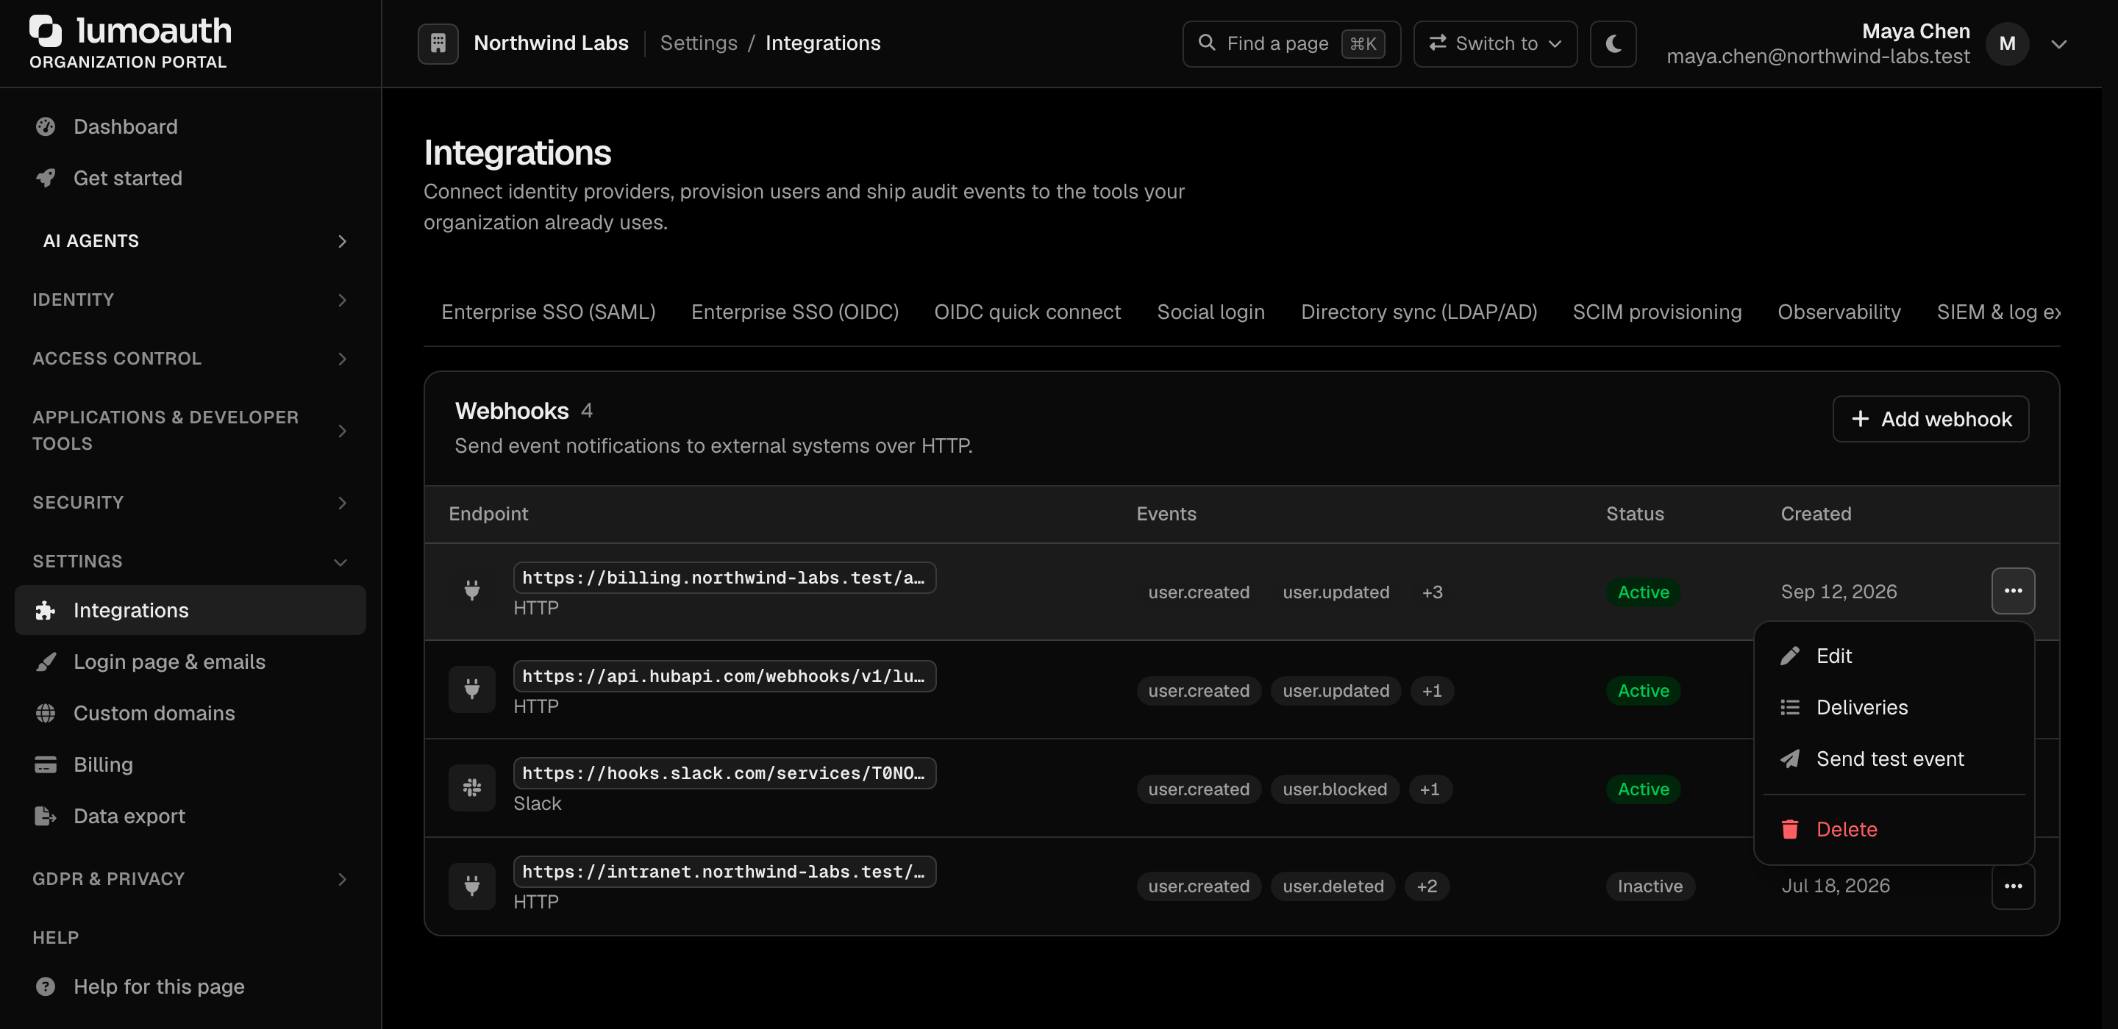Click the billing.northwind-labs.test endpoint URL
This screenshot has width=2118, height=1029.
point(724,578)
